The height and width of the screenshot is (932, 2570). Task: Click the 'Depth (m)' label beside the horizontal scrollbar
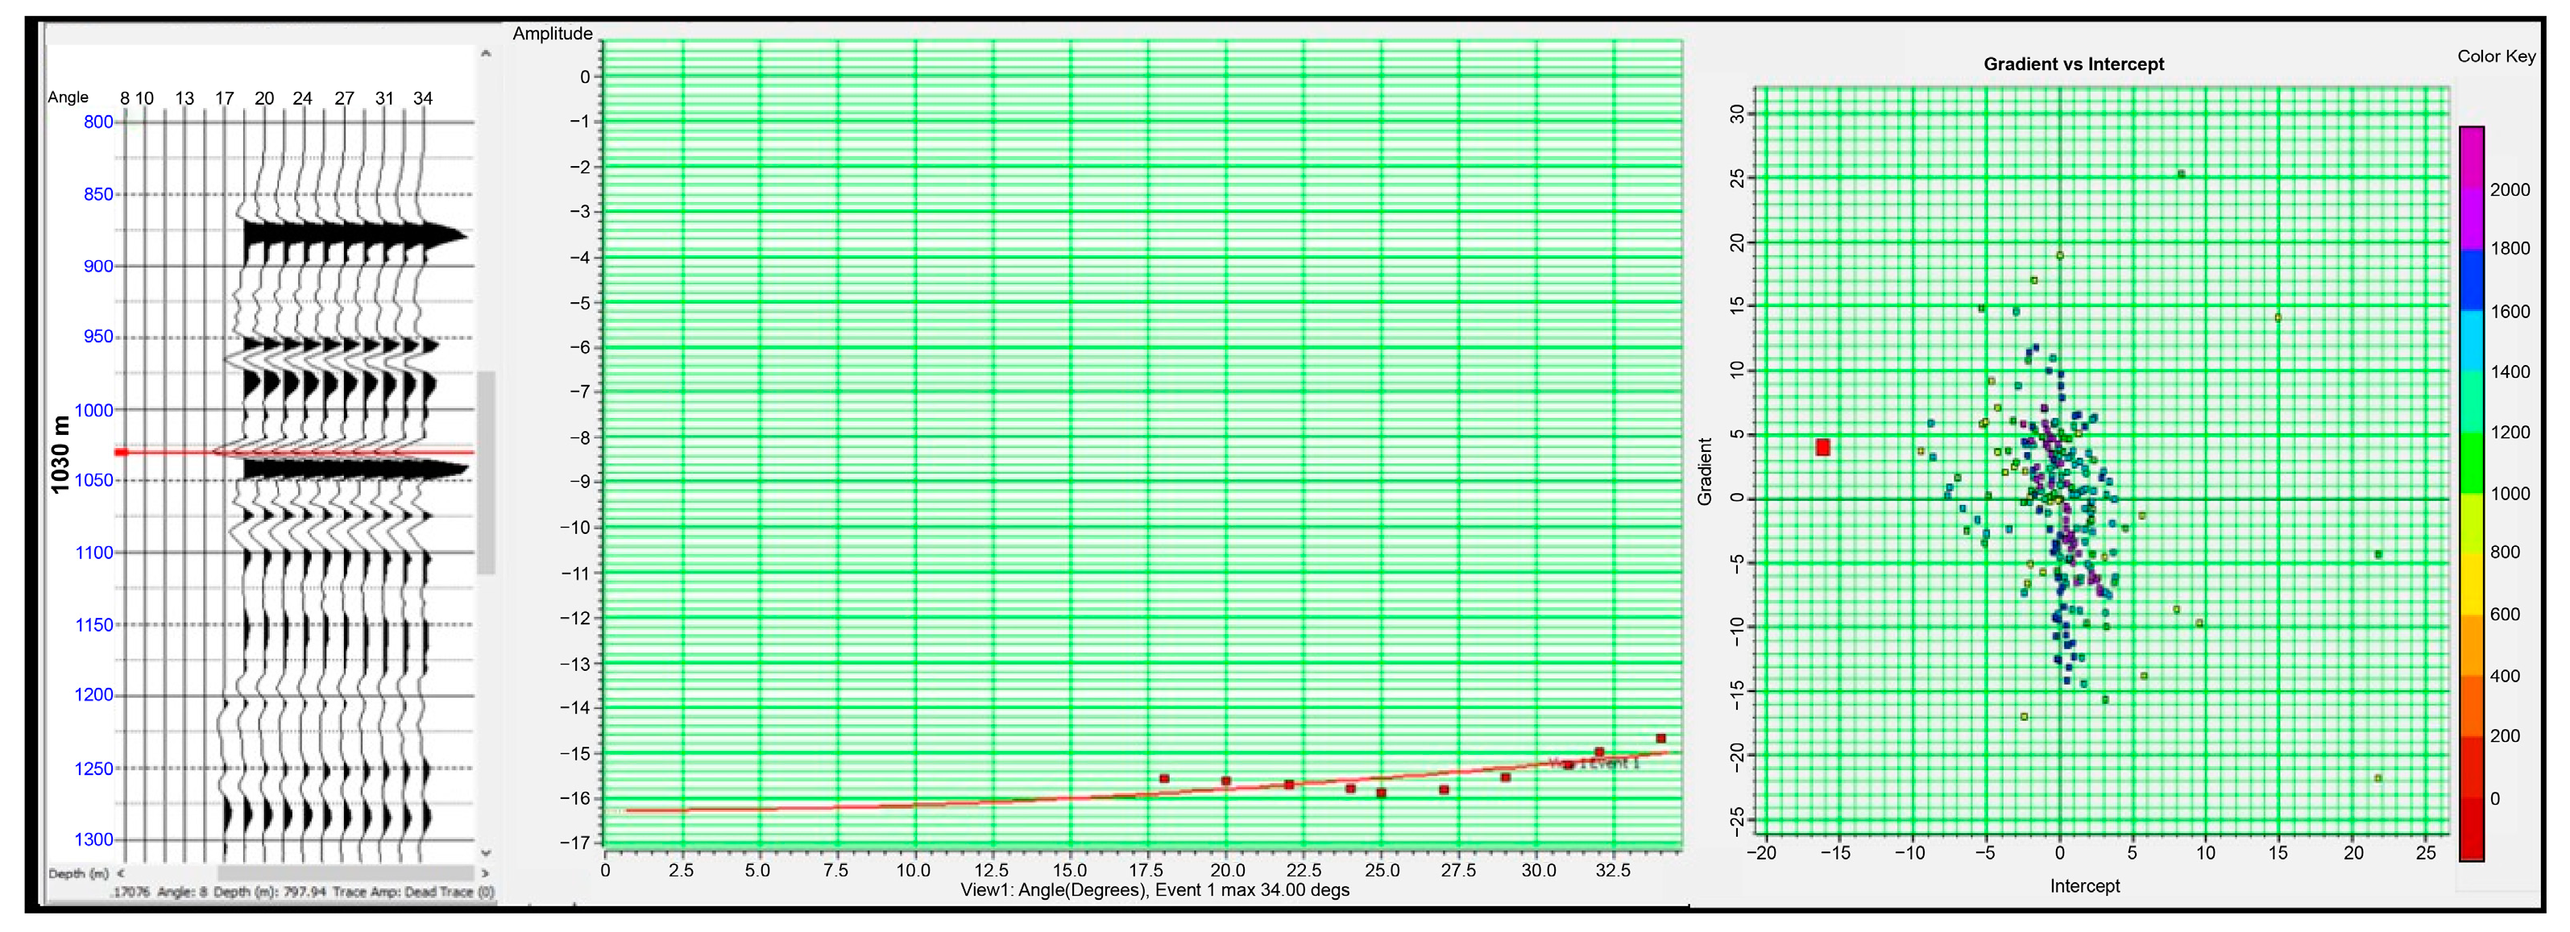[78, 874]
